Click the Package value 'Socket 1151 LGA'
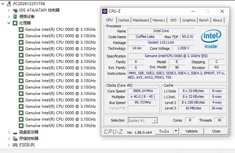The width and height of the screenshot is (235, 153). 161,42
